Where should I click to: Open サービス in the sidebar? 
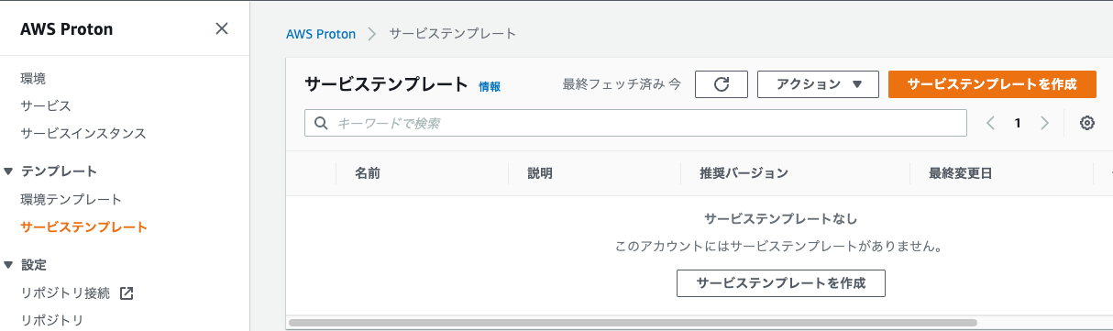46,106
